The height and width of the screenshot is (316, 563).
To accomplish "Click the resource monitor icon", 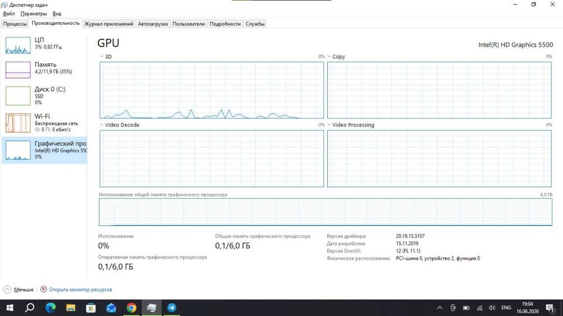I will click(x=44, y=289).
